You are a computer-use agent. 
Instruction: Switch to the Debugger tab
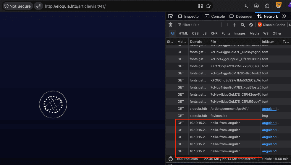point(241,16)
